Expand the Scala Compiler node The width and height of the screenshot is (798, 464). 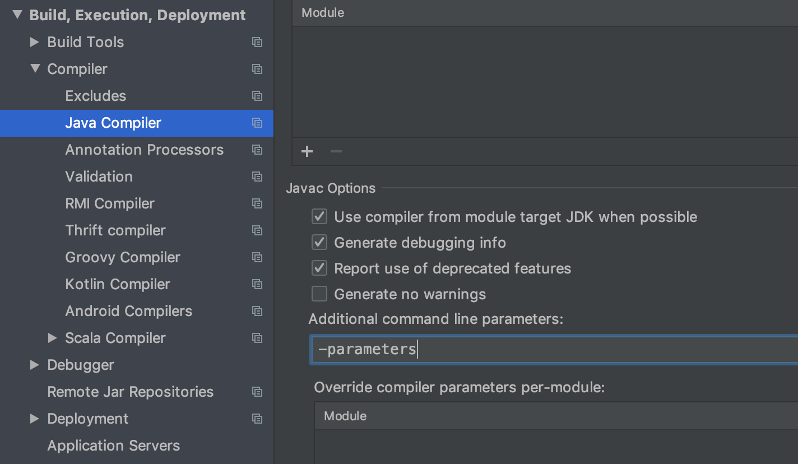coord(53,338)
